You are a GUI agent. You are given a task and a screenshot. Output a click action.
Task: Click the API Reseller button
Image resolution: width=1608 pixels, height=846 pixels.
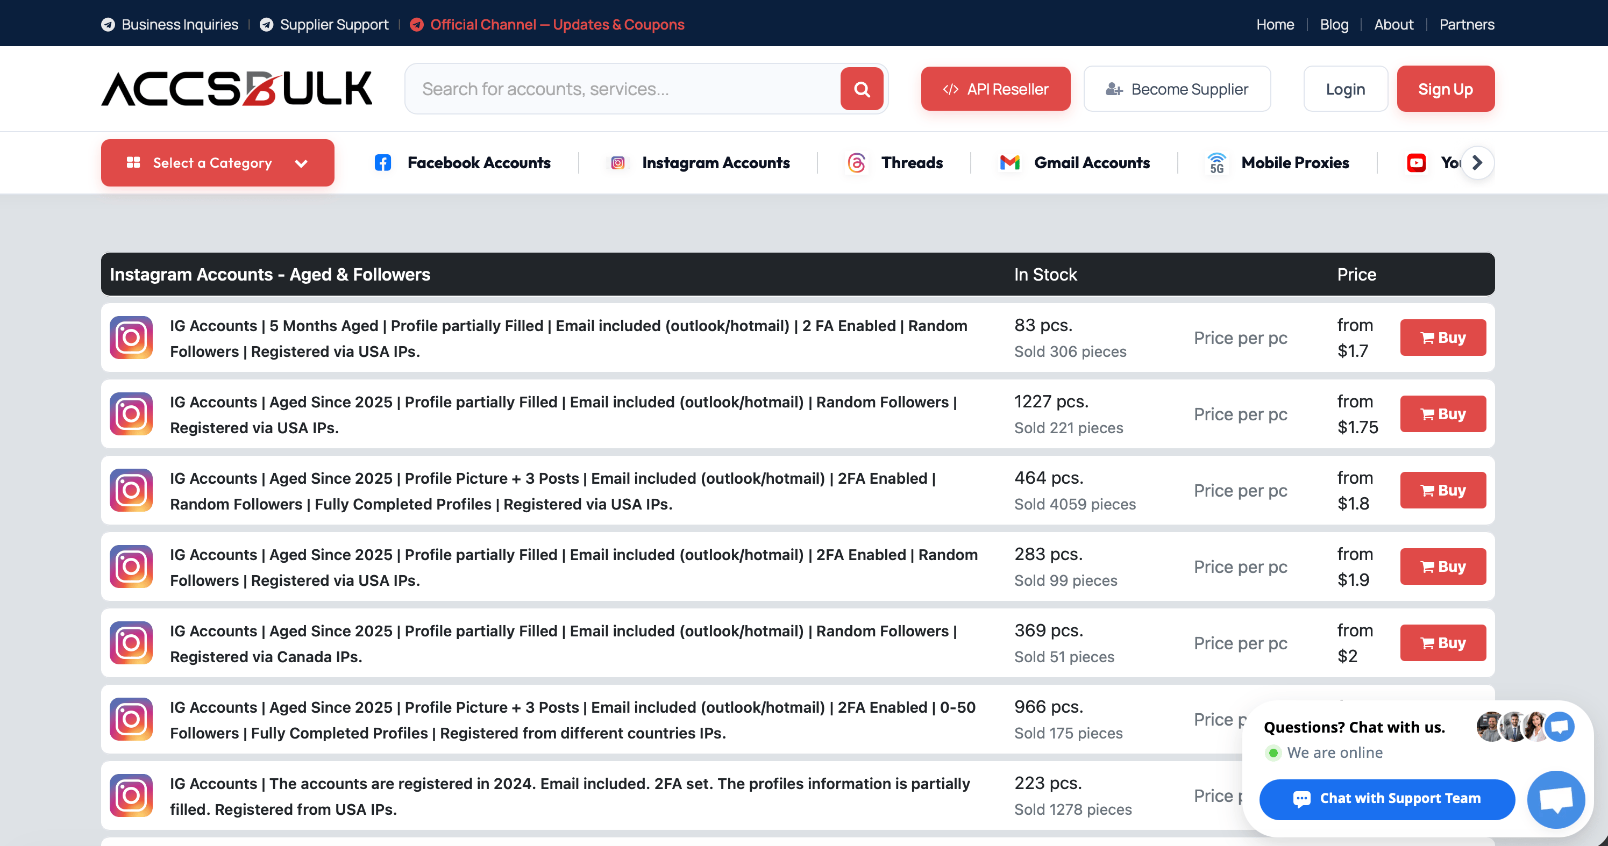coord(995,89)
